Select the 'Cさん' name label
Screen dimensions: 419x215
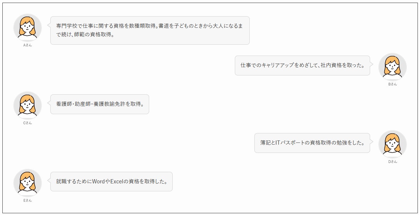click(28, 123)
